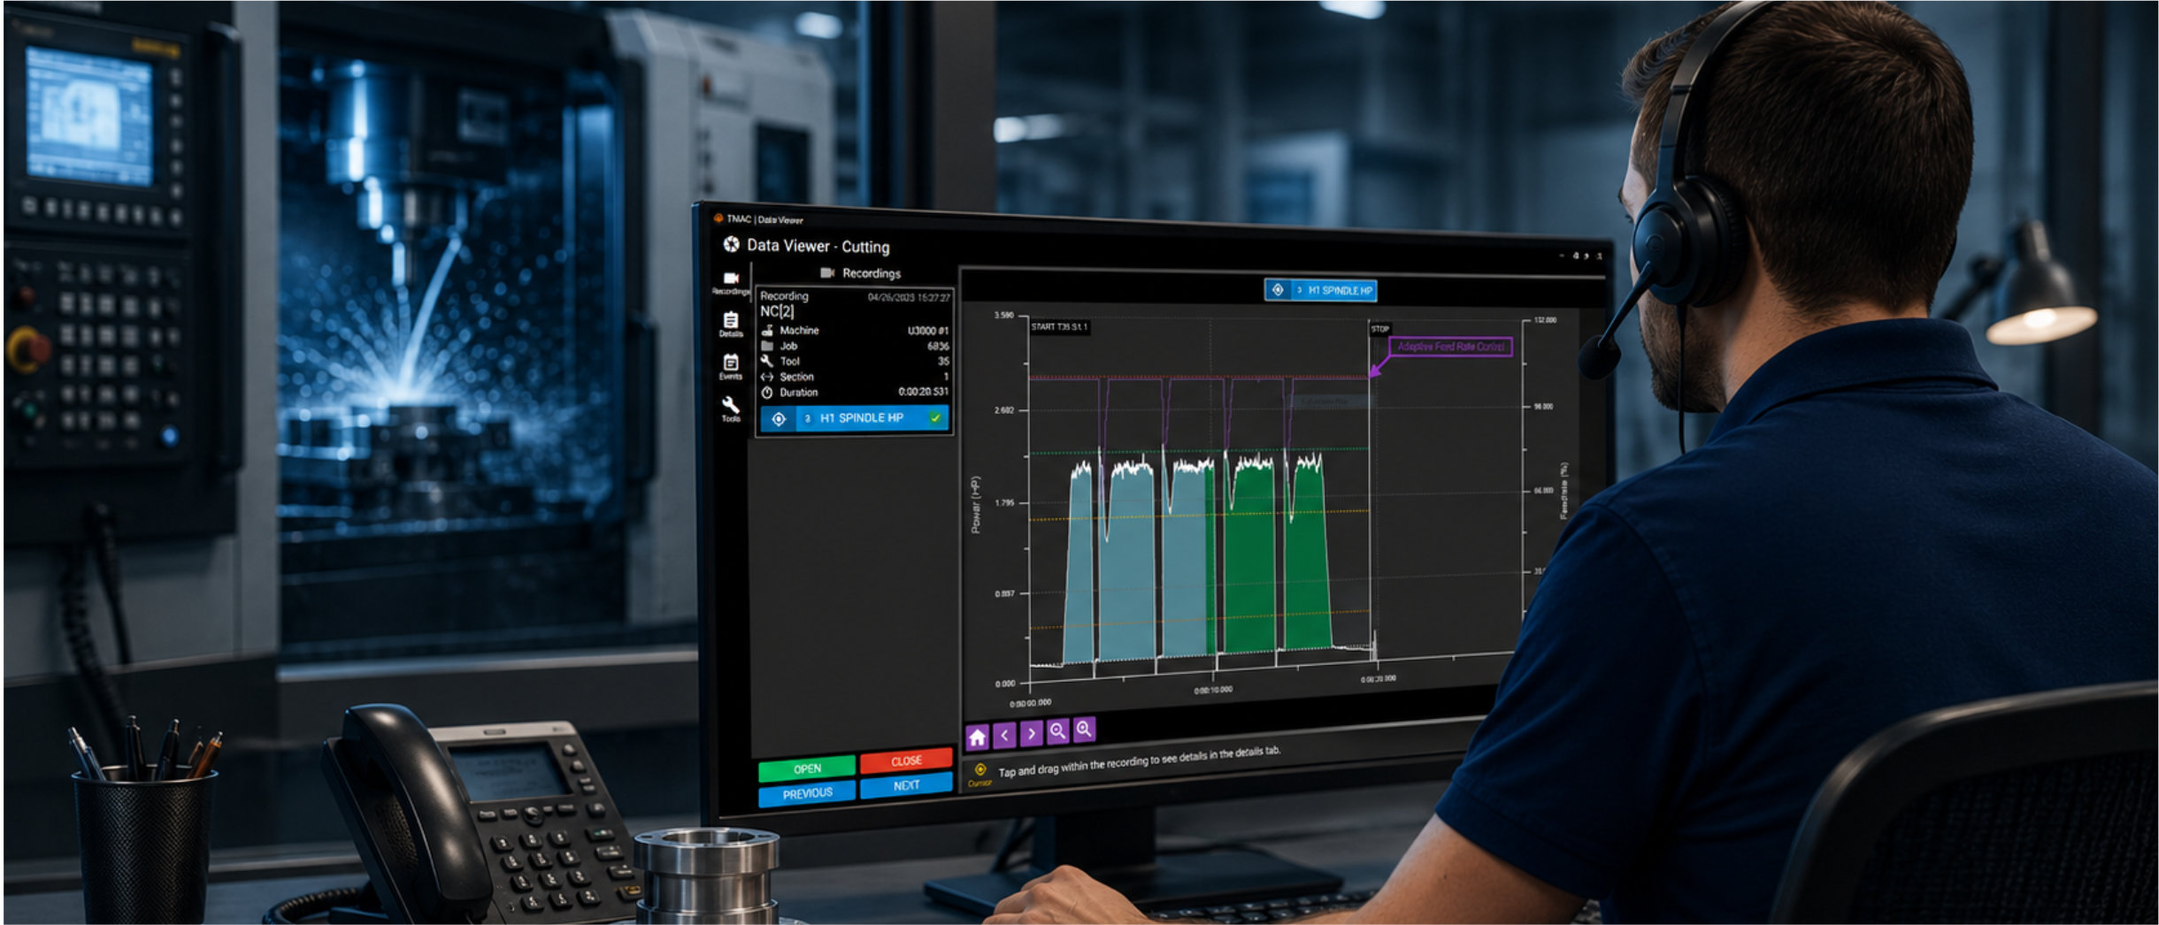Image resolution: width=2159 pixels, height=925 pixels.
Task: Click the purple Home button below the chart
Action: [x=977, y=737]
